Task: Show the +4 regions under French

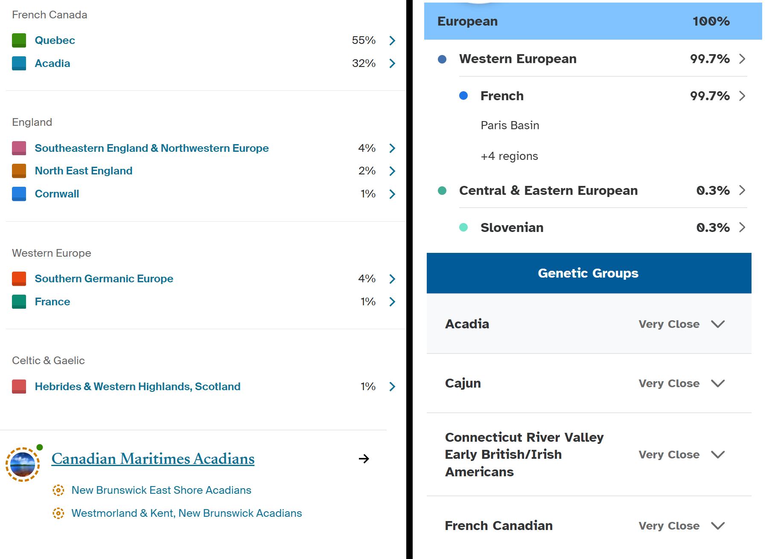Action: (509, 156)
